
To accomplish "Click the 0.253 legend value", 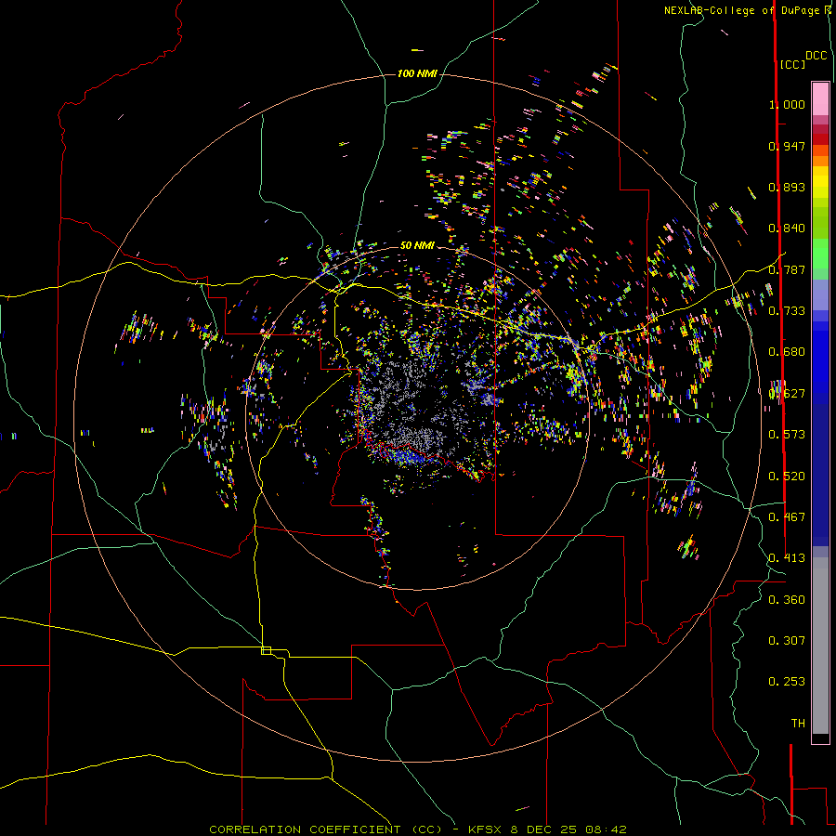I will point(787,682).
